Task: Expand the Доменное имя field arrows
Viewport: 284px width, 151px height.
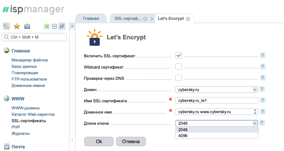Action: (255, 112)
